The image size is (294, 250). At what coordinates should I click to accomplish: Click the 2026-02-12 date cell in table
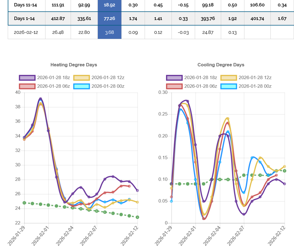(26, 32)
